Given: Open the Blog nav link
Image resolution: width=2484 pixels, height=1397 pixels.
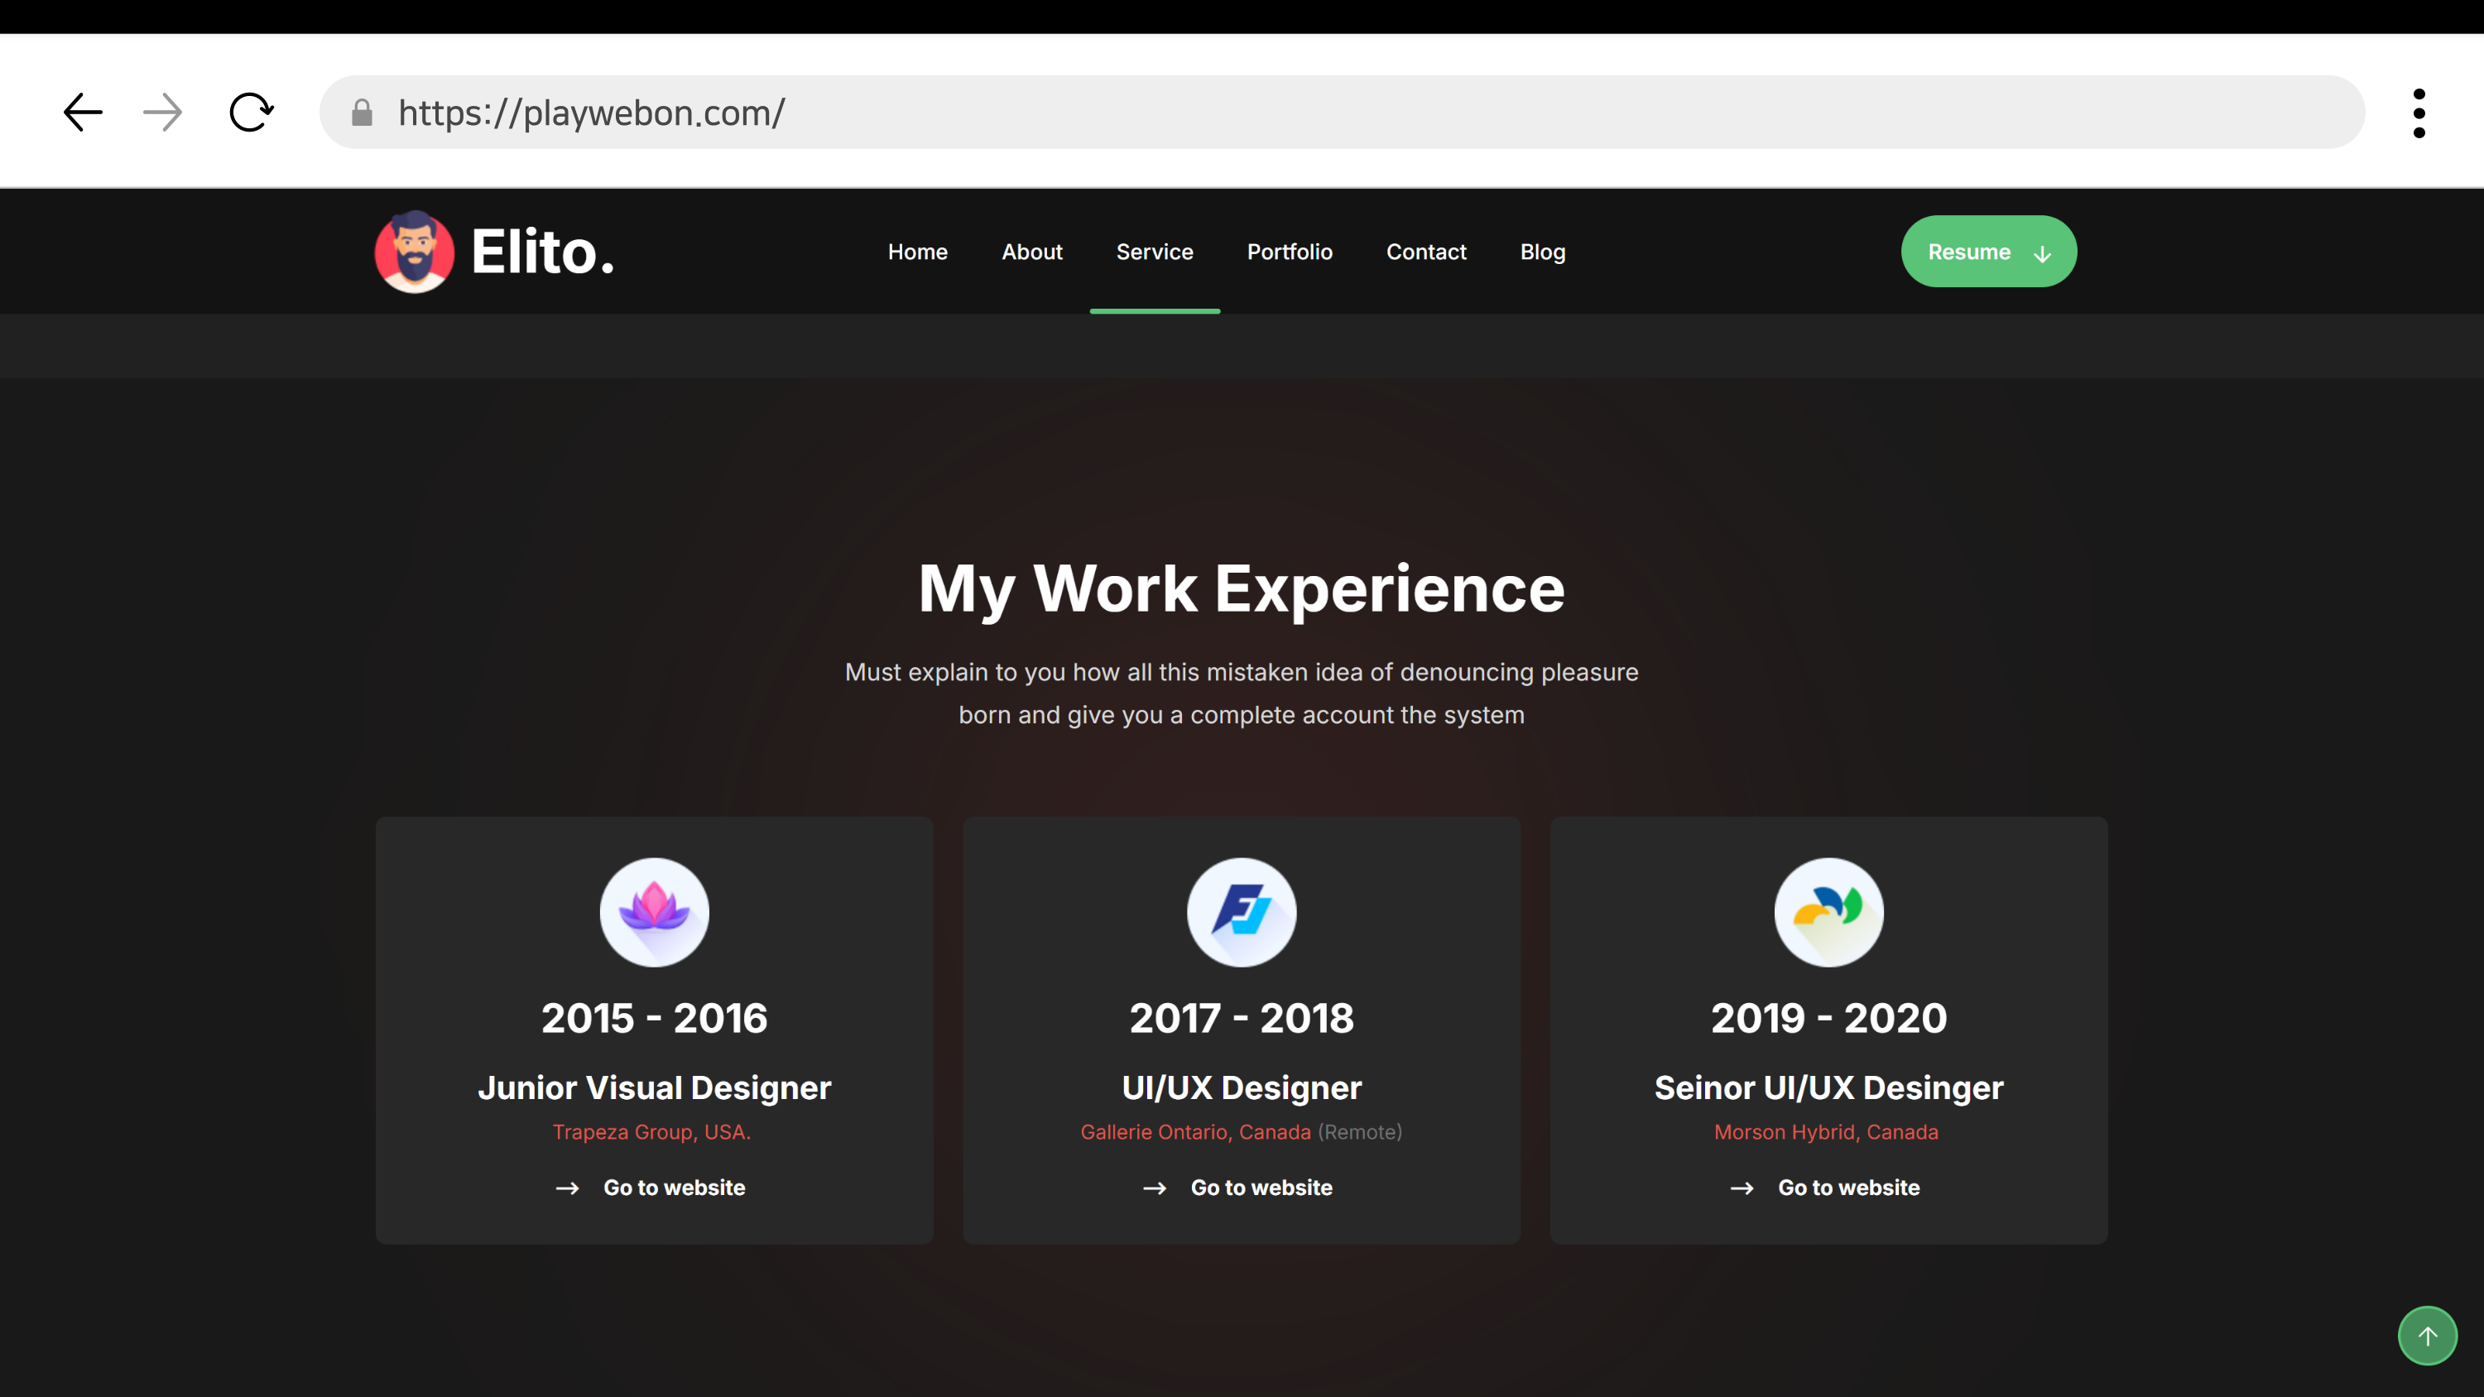Looking at the screenshot, I should click(1542, 252).
